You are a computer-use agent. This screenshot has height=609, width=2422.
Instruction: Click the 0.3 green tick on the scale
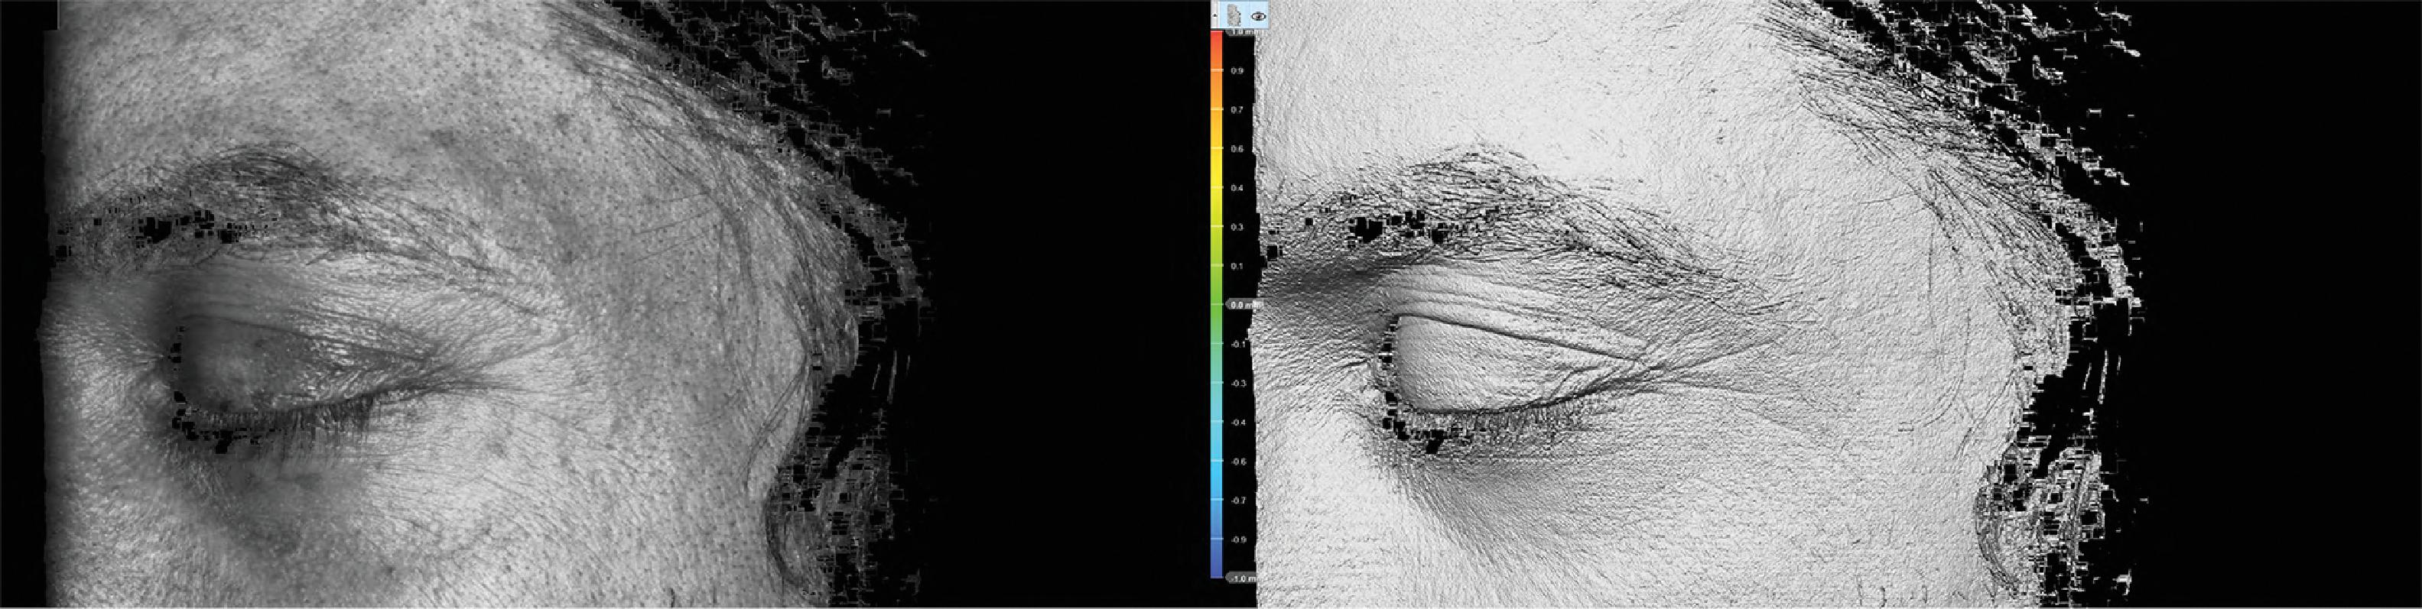[x=1237, y=228]
